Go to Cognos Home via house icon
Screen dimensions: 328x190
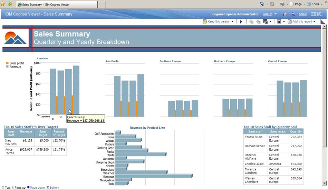click(x=285, y=14)
